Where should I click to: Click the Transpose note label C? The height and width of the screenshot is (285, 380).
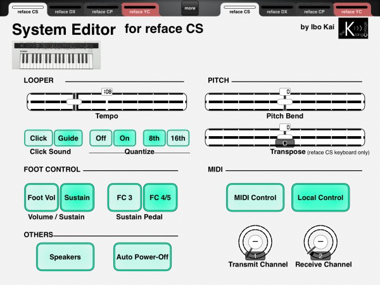point(285,143)
